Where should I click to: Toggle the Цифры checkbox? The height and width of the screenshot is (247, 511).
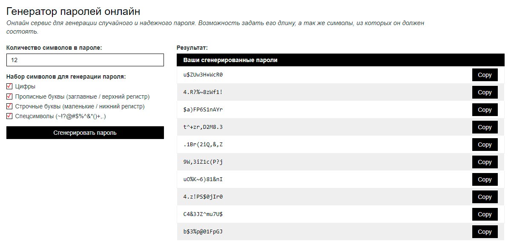pos(9,86)
